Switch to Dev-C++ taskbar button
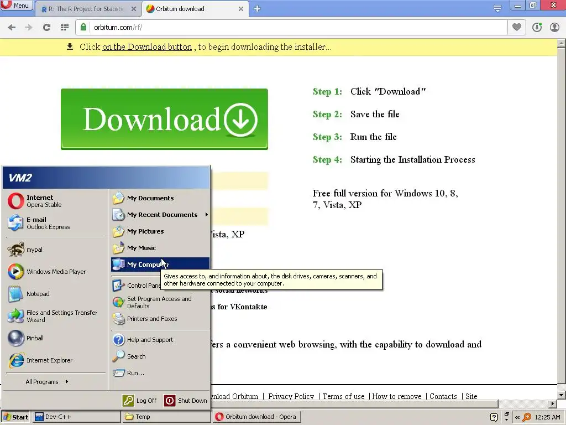The width and height of the screenshot is (566, 425). point(76,417)
